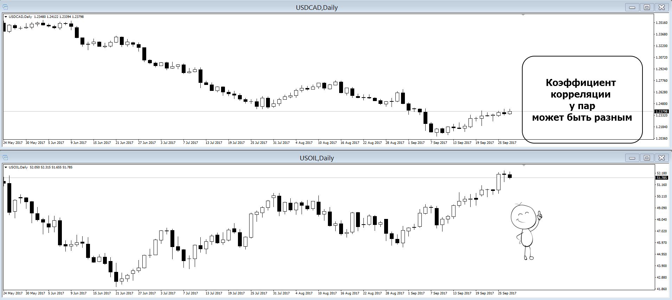This screenshot has width=672, height=300.
Task: Expand the triangle next to USOIL,Daily label
Action: pos(6,167)
